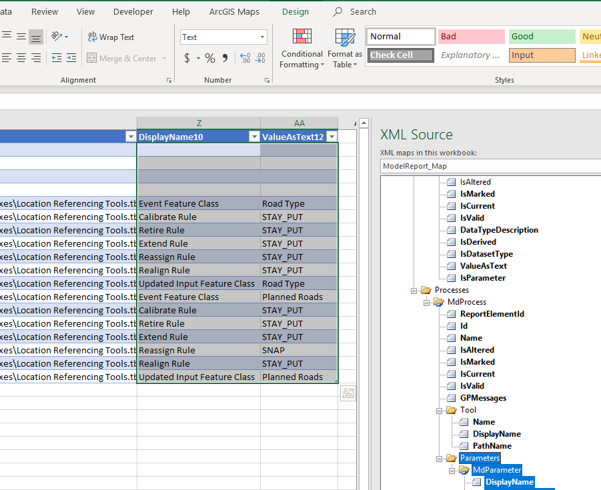Collapse the Tool node in XML Source
The height and width of the screenshot is (490, 601).
pos(440,410)
